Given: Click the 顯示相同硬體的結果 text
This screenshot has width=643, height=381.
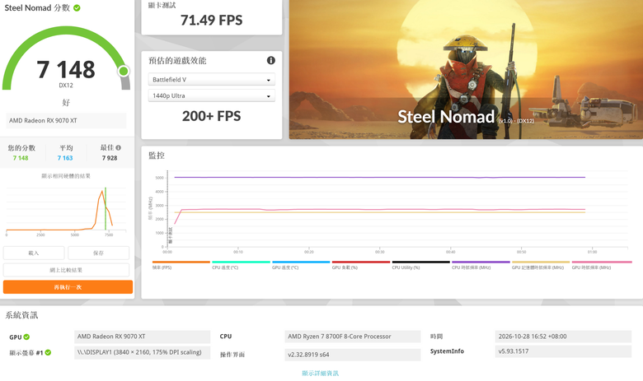Looking at the screenshot, I should pos(66,176).
